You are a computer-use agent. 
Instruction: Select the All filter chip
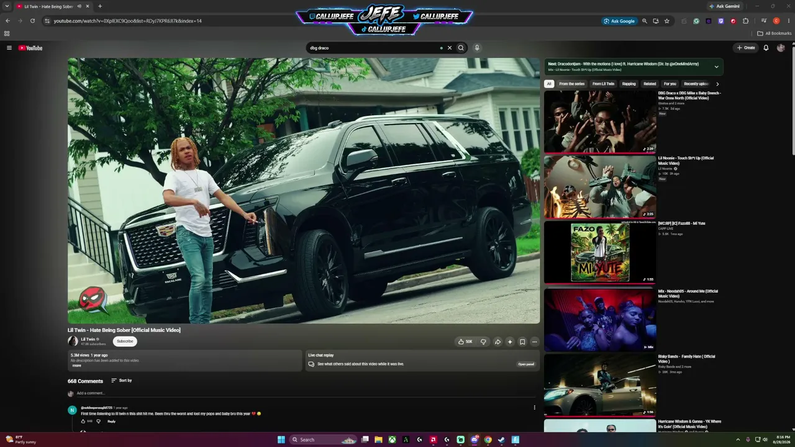(549, 84)
